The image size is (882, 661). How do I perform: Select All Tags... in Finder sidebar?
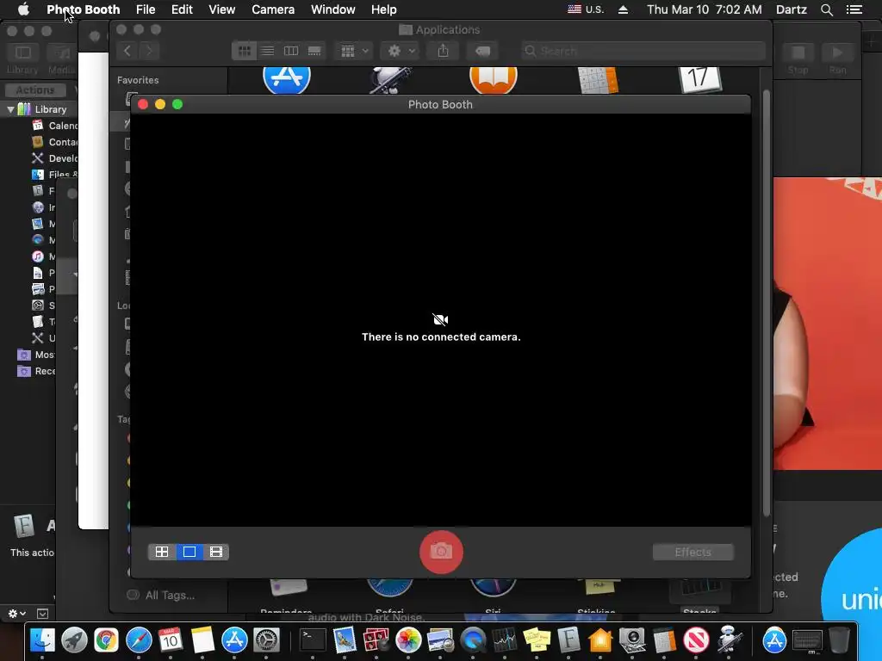[162, 596]
